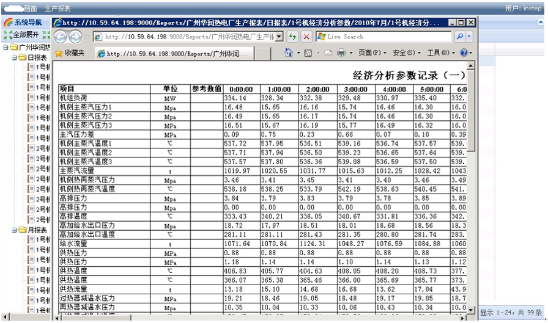Click the 生产报表 title menu item
The image size is (548, 323).
point(57,9)
